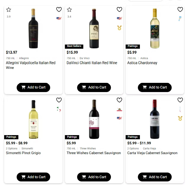Add Three Wishes Cabernet Sauvignon to cart
The image size is (187, 185).
click(94, 177)
